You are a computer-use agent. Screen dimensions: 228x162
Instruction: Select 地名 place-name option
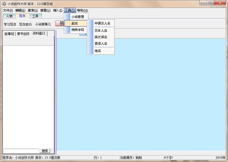[98, 50]
